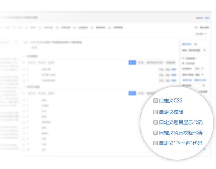The width and height of the screenshot is (216, 169).
Task: Click the funnel filter icon in the toolbar
Action: [27, 28]
